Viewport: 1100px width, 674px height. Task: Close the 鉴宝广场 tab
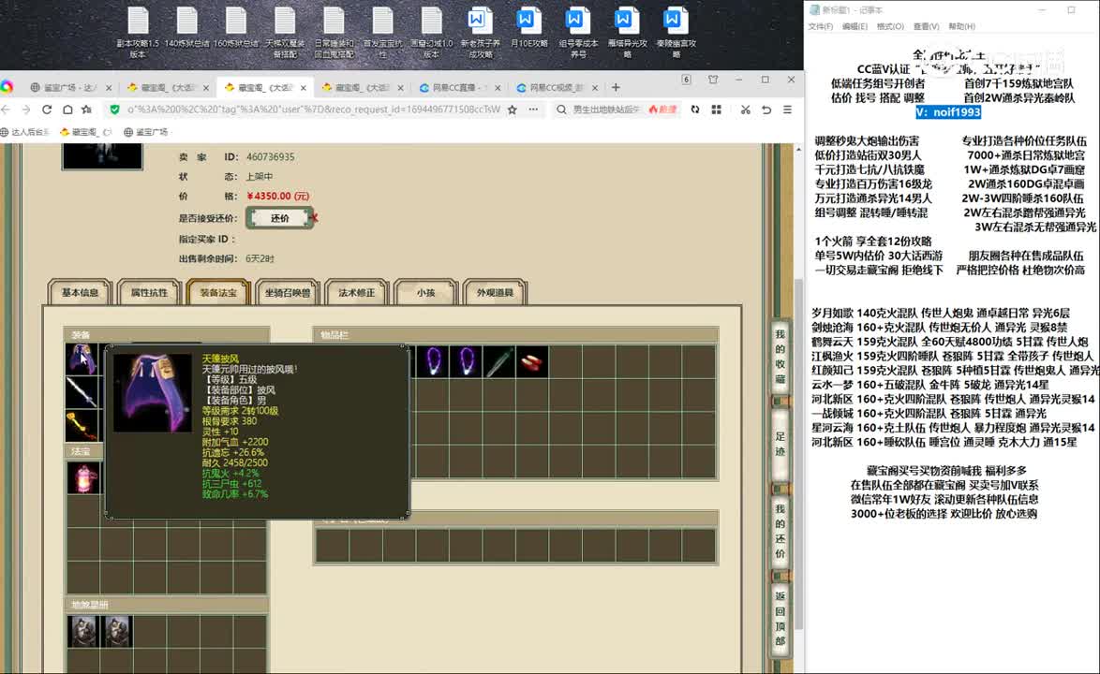click(108, 88)
